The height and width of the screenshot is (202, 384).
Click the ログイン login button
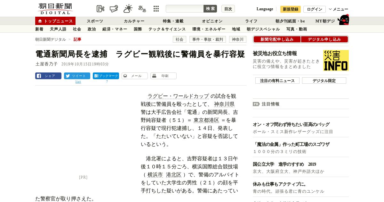315,9
